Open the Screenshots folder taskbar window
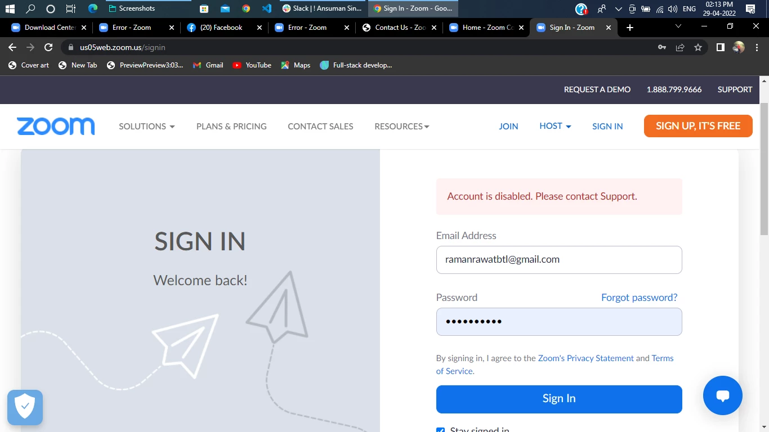 [147, 8]
